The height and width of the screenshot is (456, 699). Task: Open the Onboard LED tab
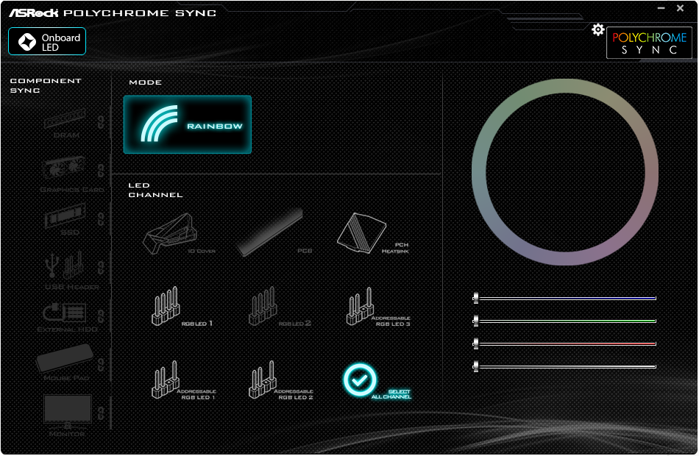[47, 42]
